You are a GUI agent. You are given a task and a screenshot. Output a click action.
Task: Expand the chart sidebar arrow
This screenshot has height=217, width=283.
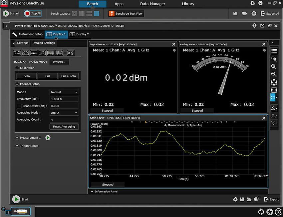click(x=272, y=43)
